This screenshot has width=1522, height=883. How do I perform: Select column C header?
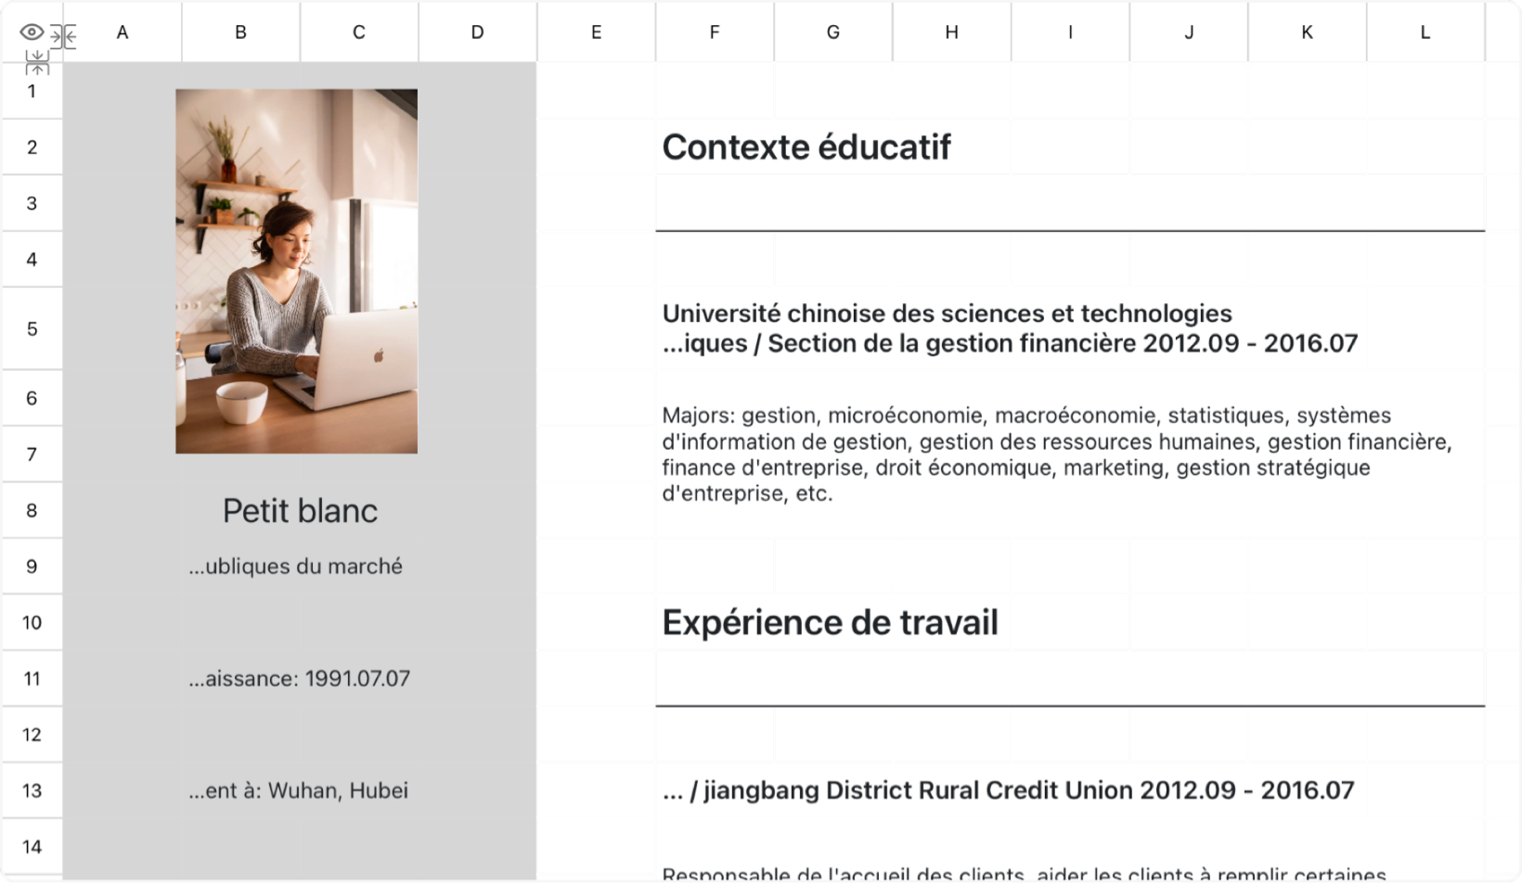(359, 32)
